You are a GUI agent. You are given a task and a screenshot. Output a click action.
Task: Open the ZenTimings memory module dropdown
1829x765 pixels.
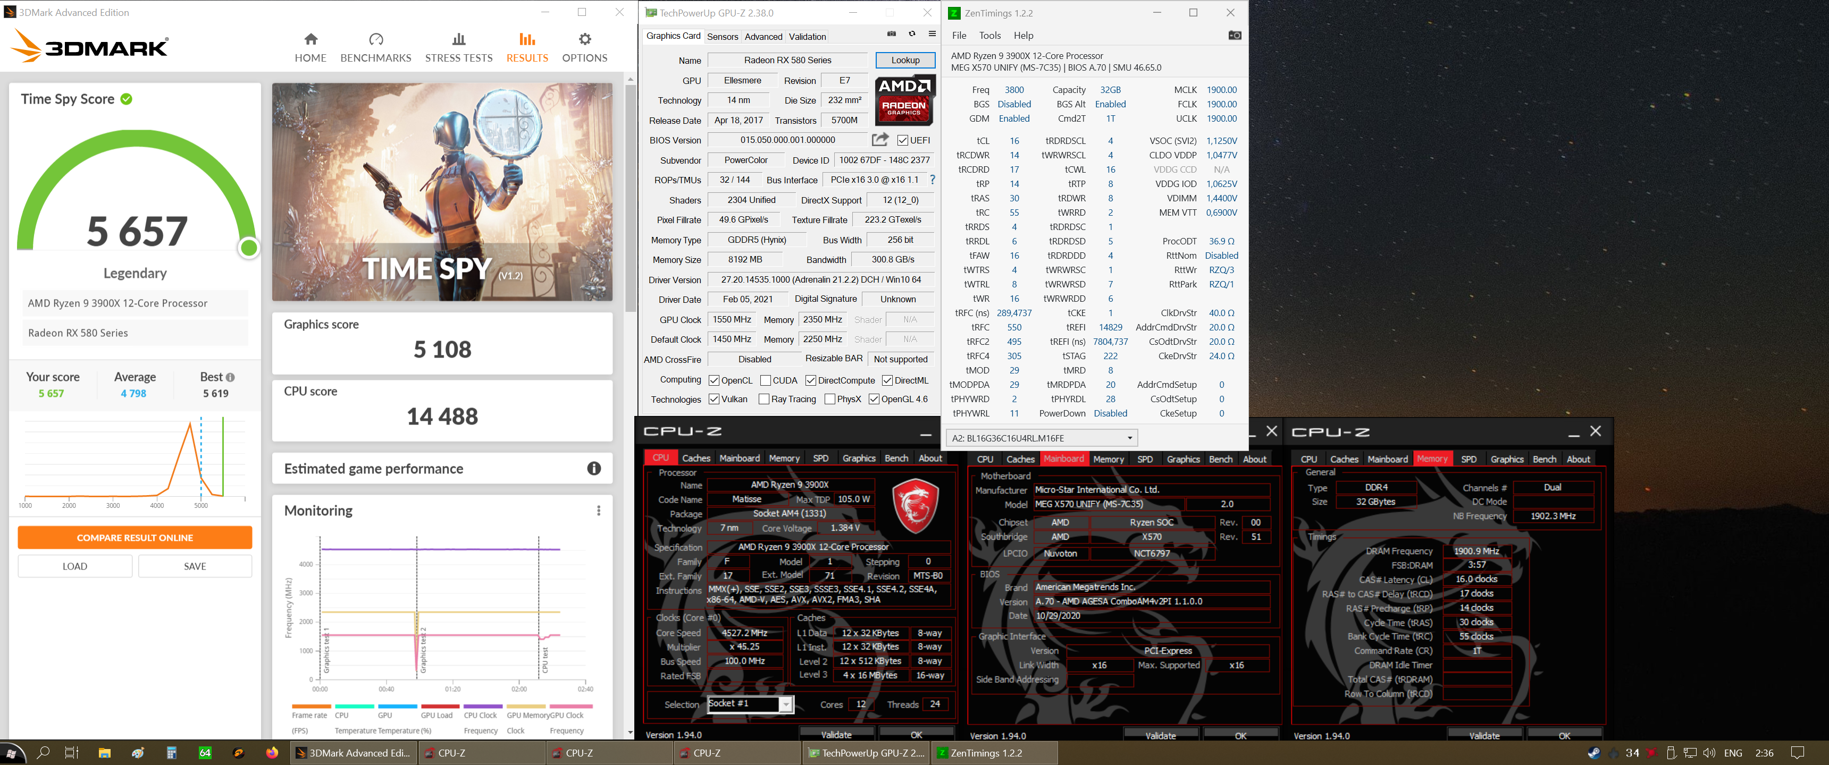click(1042, 438)
